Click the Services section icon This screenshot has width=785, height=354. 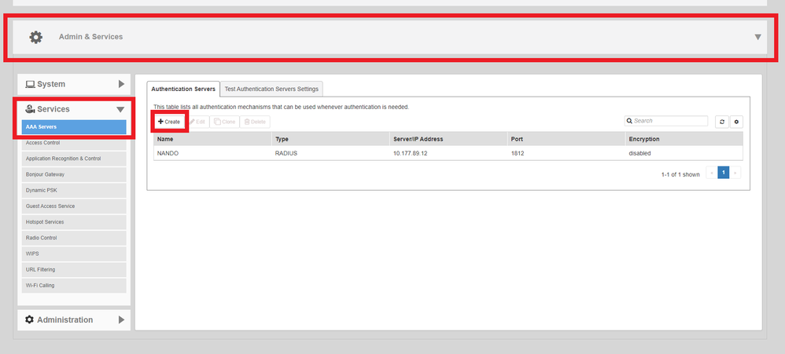(30, 109)
